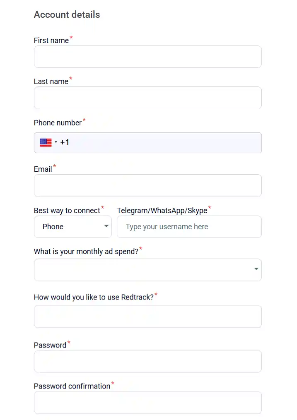This screenshot has width=297, height=420.
Task: Click the US flag icon
Action: tap(46, 143)
